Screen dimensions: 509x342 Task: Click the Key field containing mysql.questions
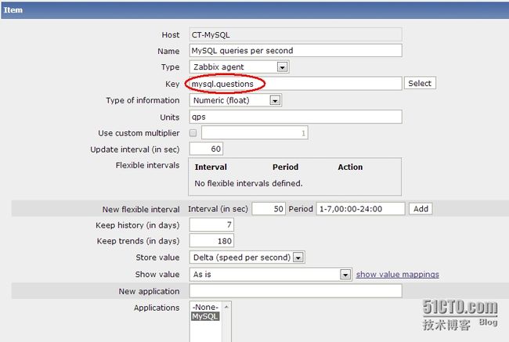(x=295, y=84)
